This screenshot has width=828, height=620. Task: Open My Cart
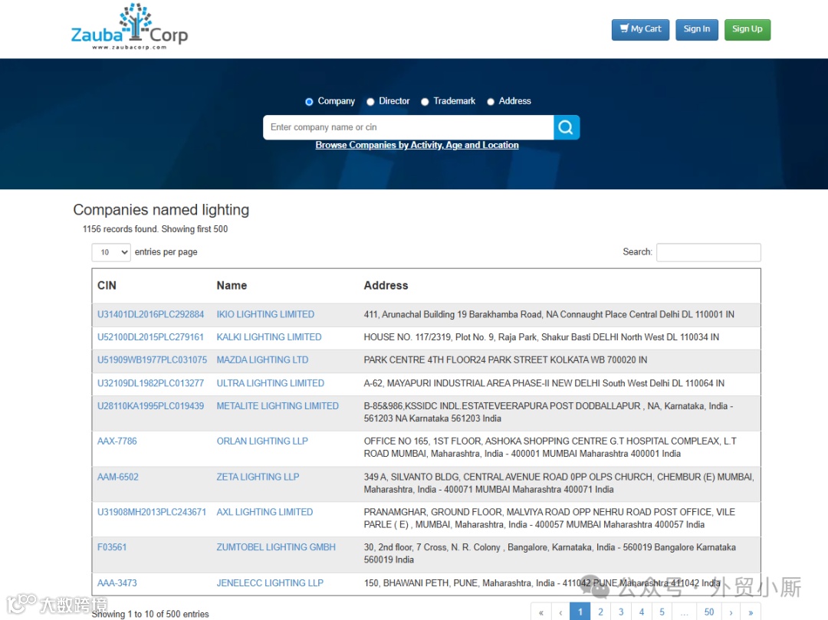tap(640, 30)
